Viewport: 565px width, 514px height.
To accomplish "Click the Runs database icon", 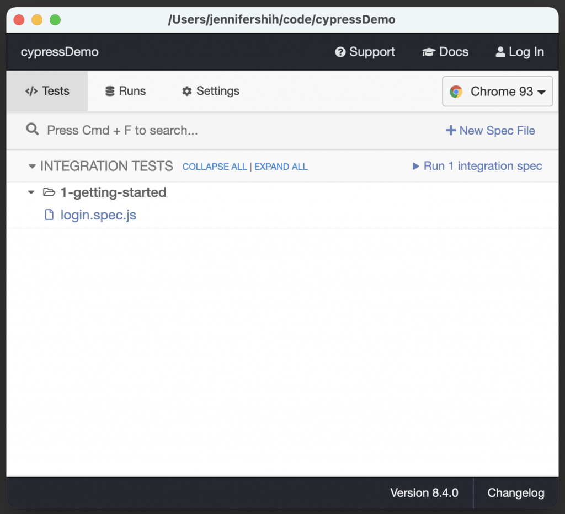I will click(x=110, y=91).
